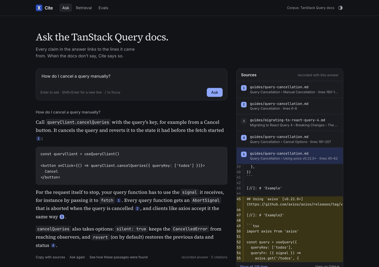379x267 pixels.
Task: Click the 'revert' inline code
Action: (x=100, y=237)
